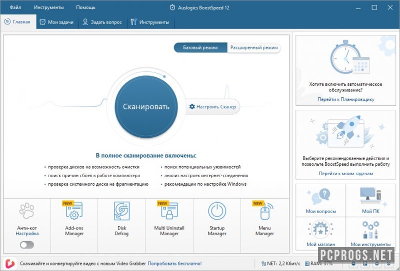400x271 pixels.
Task: Click the Auslogics BoostSpeed 12 title icon
Action: 172,7
